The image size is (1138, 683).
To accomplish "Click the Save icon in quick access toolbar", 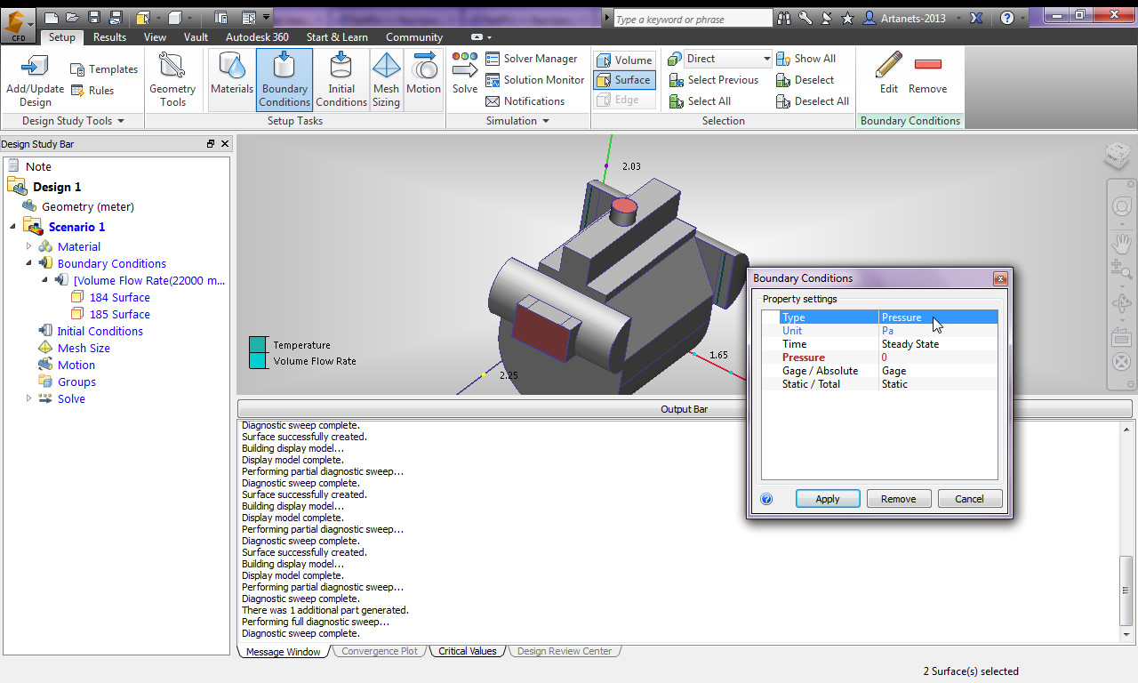I will 94,17.
